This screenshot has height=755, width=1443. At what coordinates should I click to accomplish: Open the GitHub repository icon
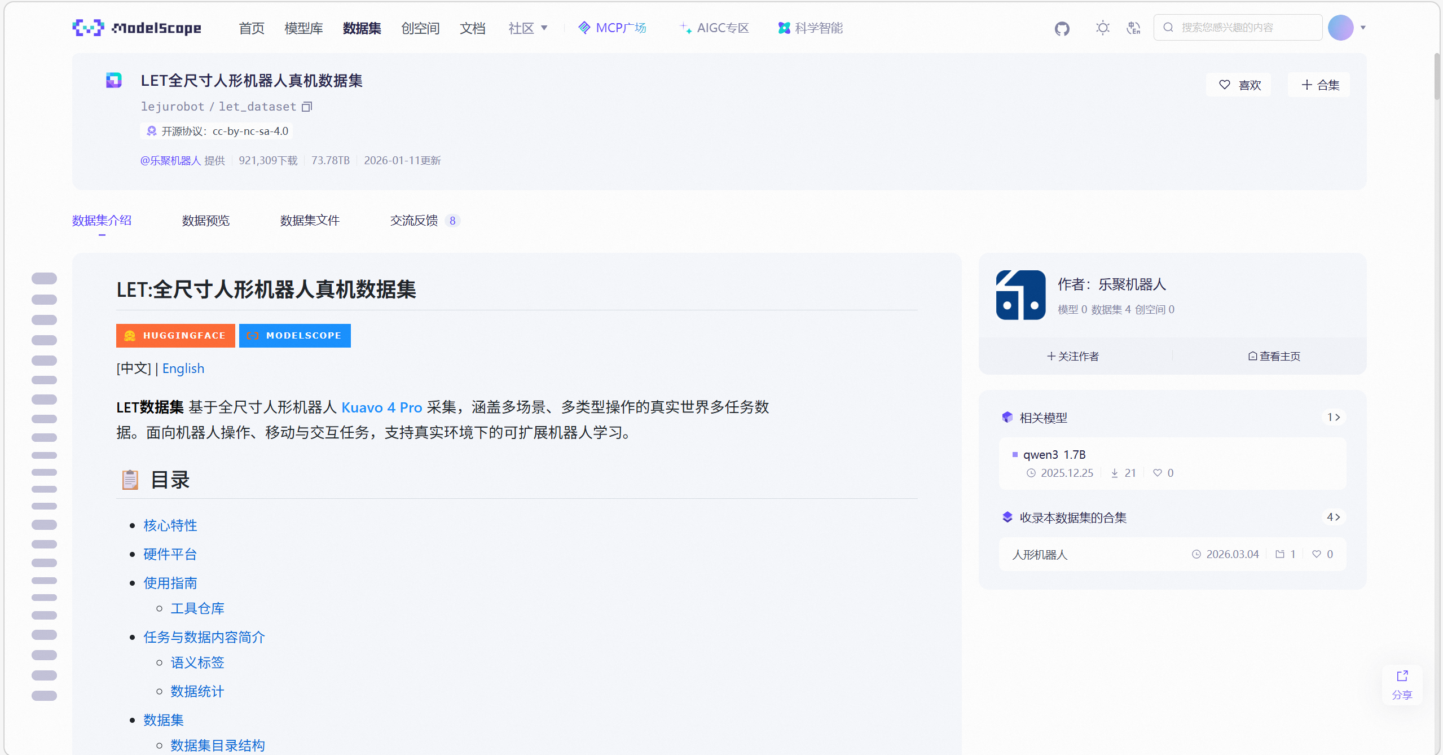coord(1062,27)
